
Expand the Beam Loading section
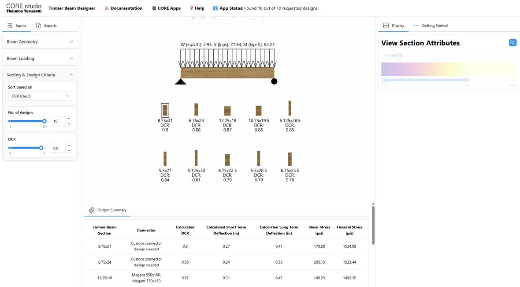click(x=40, y=58)
